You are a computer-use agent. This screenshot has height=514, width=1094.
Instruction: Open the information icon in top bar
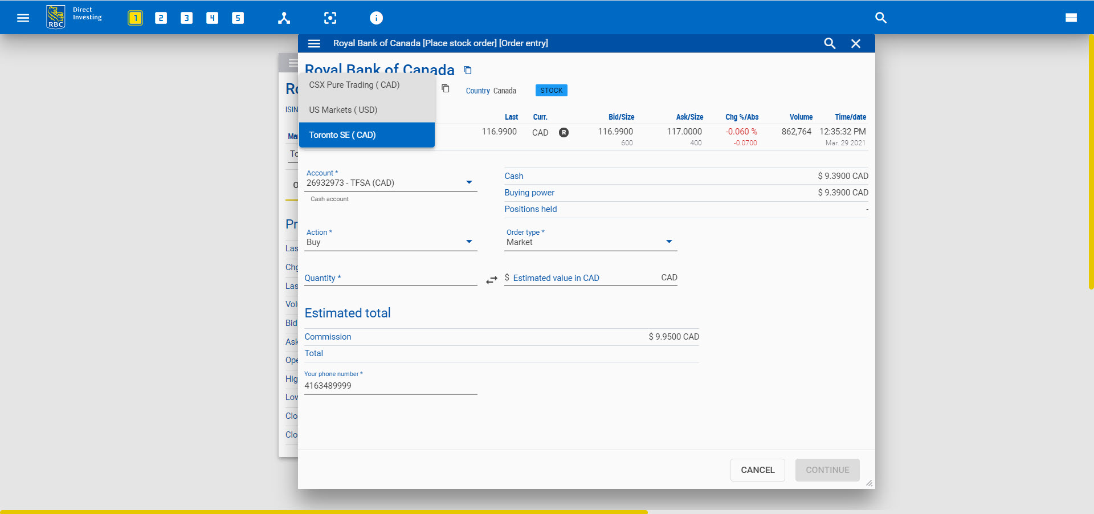coord(376,18)
